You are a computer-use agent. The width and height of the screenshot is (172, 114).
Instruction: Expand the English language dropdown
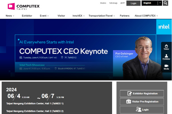[152, 3]
